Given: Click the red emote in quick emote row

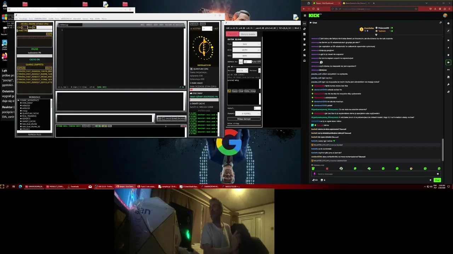Looking at the screenshot, I should click(x=327, y=168).
